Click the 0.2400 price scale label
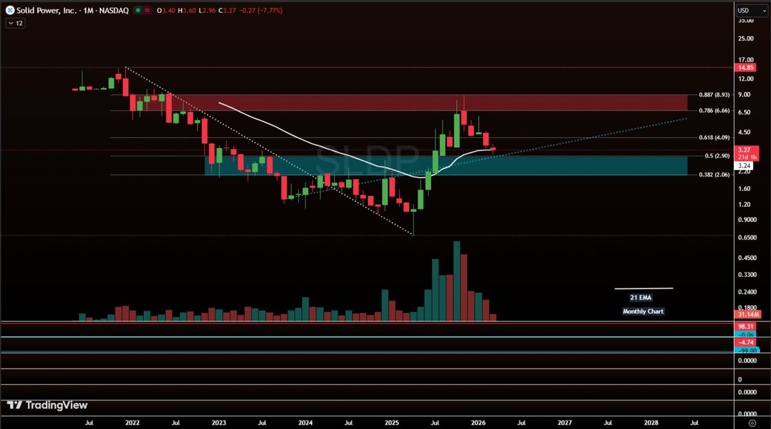The image size is (771, 429). pyautogui.click(x=748, y=292)
